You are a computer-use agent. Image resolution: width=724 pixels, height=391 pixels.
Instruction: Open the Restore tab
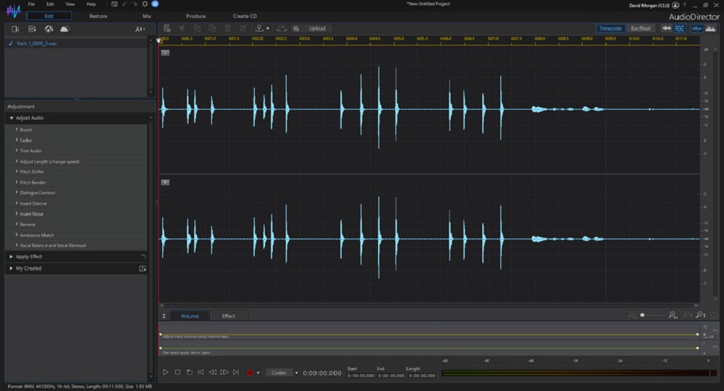(98, 16)
